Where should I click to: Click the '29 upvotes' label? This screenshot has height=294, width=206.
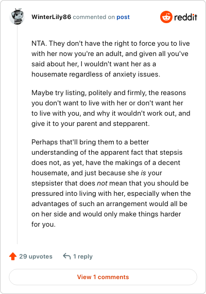pos(36,256)
